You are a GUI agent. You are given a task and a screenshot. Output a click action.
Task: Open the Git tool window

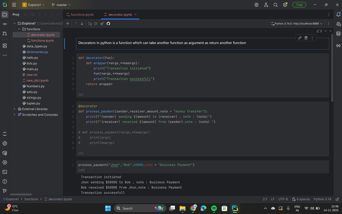(x=5, y=191)
